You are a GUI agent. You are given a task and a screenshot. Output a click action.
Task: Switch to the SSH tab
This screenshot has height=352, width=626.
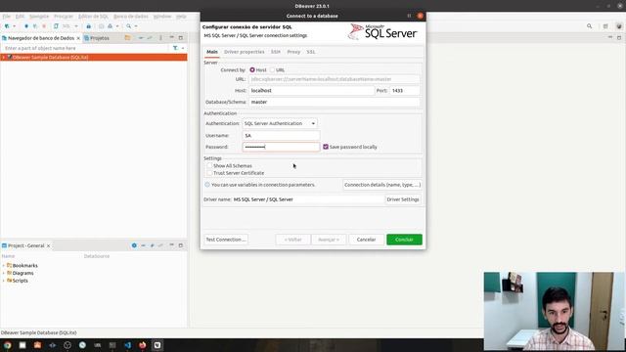pyautogui.click(x=276, y=52)
